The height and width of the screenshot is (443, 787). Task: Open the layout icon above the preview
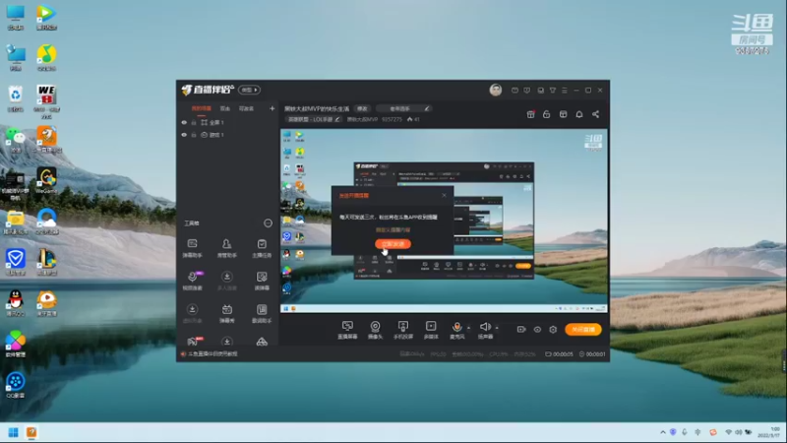coord(563,114)
